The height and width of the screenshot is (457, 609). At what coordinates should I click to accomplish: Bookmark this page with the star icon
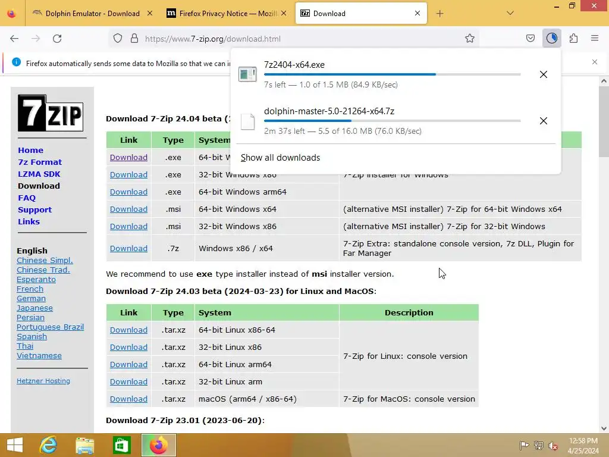(470, 39)
